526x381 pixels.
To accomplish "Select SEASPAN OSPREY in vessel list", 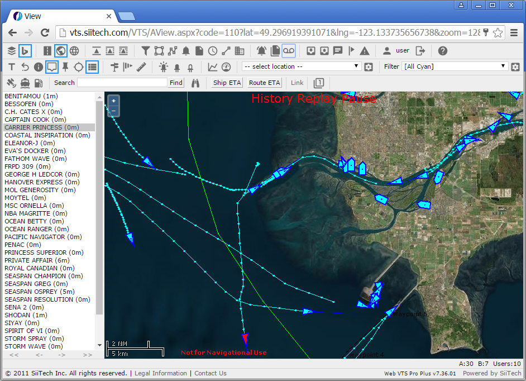I will pos(39,292).
